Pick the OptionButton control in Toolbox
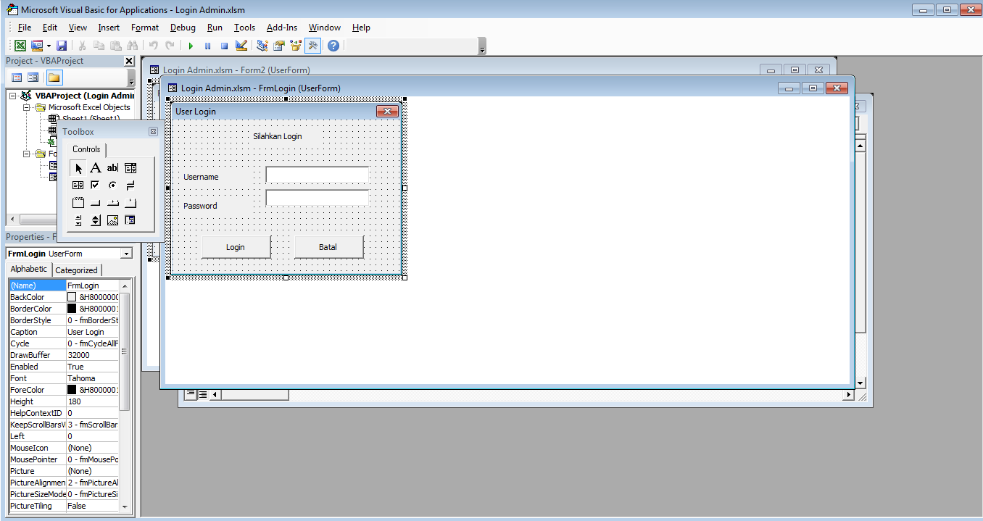The width and height of the screenshot is (983, 521). [112, 186]
